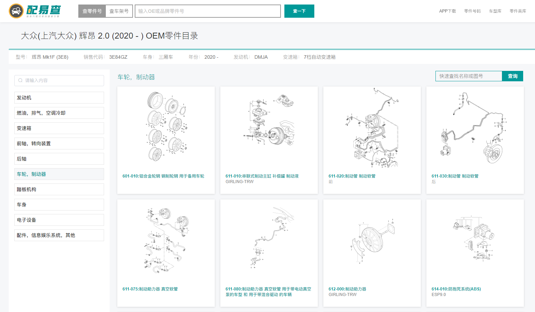Select 发动机 category in sidebar

coord(59,98)
